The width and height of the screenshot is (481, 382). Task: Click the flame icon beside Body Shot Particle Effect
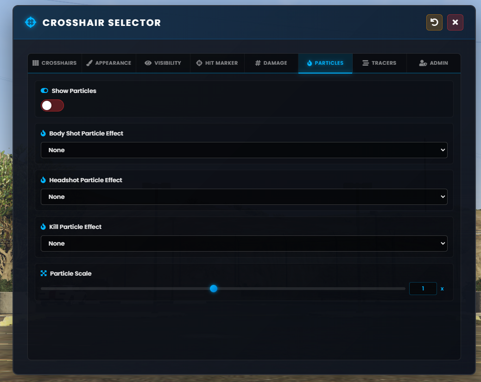[x=43, y=133]
